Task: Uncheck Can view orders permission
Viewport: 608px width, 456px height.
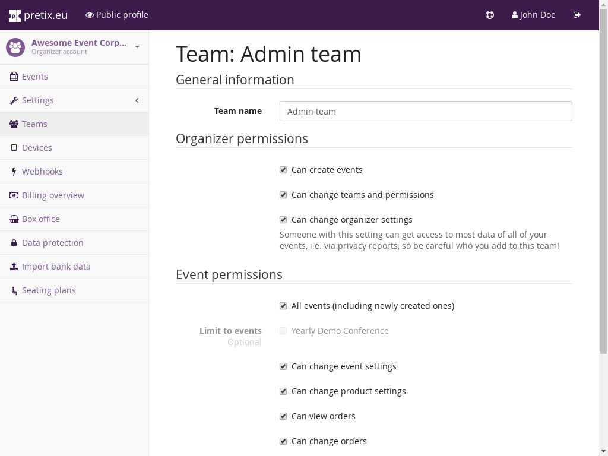Action: tap(283, 416)
